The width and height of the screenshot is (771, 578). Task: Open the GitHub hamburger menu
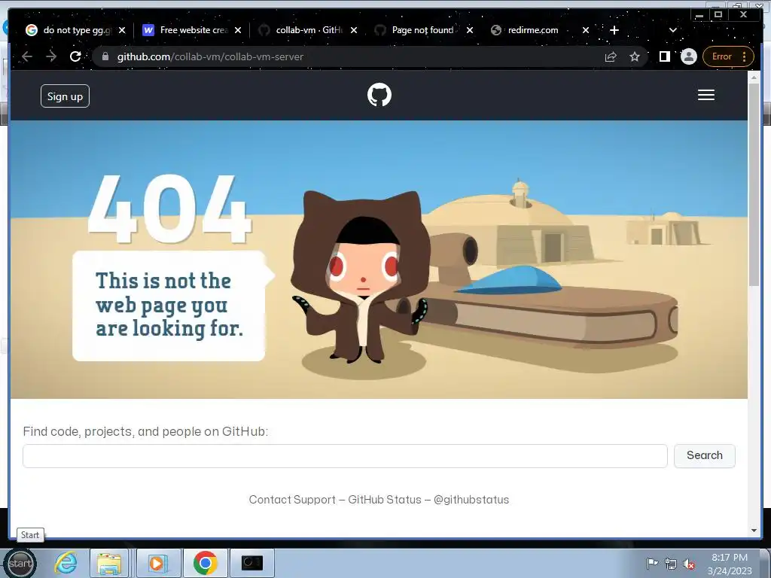click(x=705, y=95)
